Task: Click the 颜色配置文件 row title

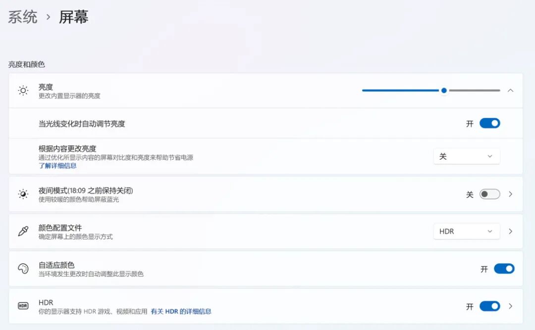Action: pos(60,228)
